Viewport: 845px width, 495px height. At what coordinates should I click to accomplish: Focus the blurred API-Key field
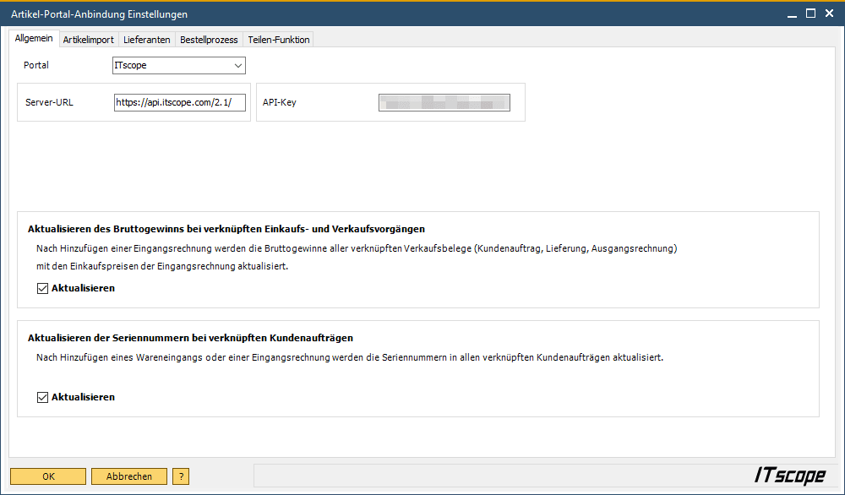click(x=444, y=102)
